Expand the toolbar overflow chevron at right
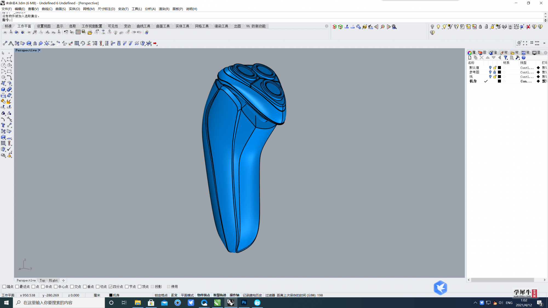The image size is (548, 308). (x=544, y=43)
